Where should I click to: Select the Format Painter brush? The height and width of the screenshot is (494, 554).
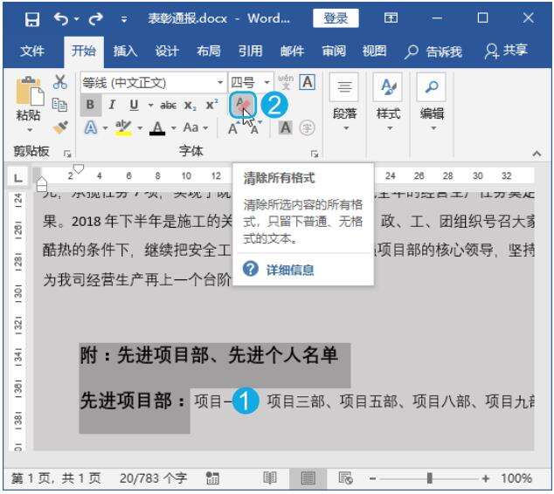60,128
